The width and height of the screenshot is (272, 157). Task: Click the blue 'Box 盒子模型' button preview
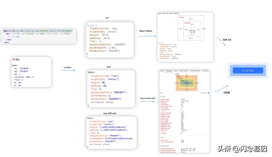(x=248, y=70)
